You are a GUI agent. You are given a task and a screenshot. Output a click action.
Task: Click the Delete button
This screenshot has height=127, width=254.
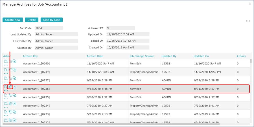pos(32,20)
